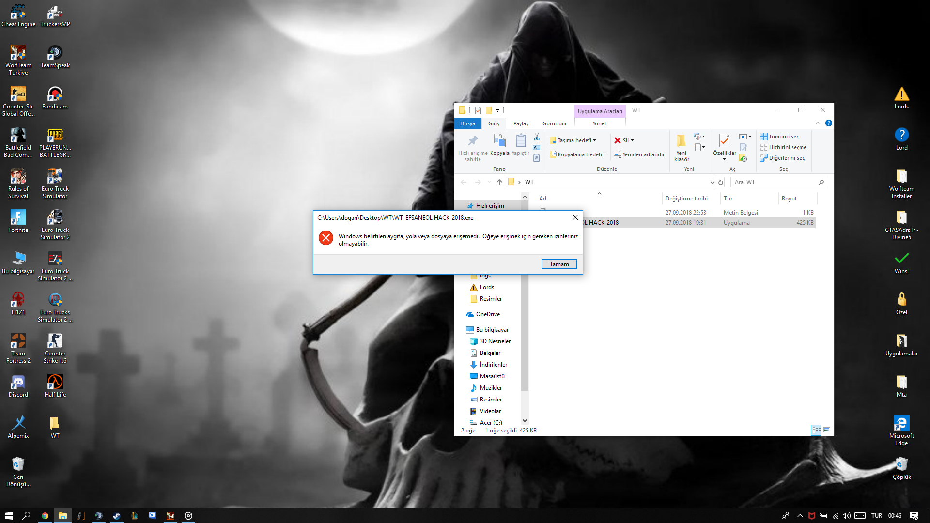Image resolution: width=930 pixels, height=523 pixels.
Task: Click the red error icon in dialog
Action: click(326, 238)
